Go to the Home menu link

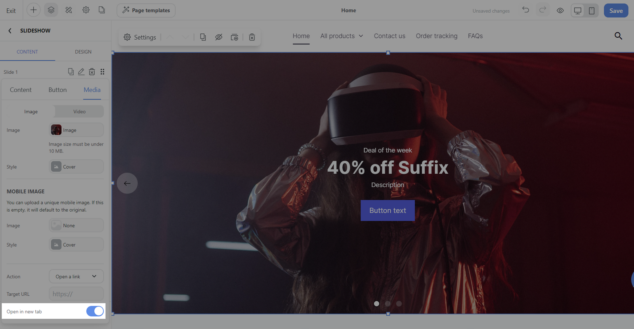(301, 36)
